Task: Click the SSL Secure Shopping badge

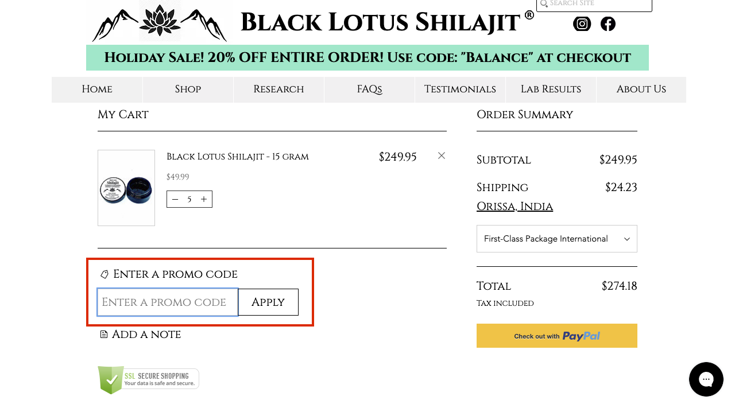Action: 148,380
